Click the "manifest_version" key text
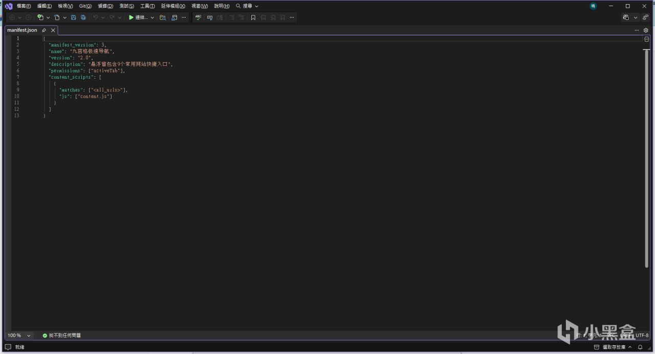Viewport: 655px width, 354px height. (x=72, y=45)
